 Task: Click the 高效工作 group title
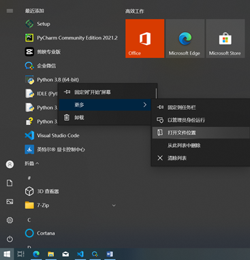(x=134, y=11)
